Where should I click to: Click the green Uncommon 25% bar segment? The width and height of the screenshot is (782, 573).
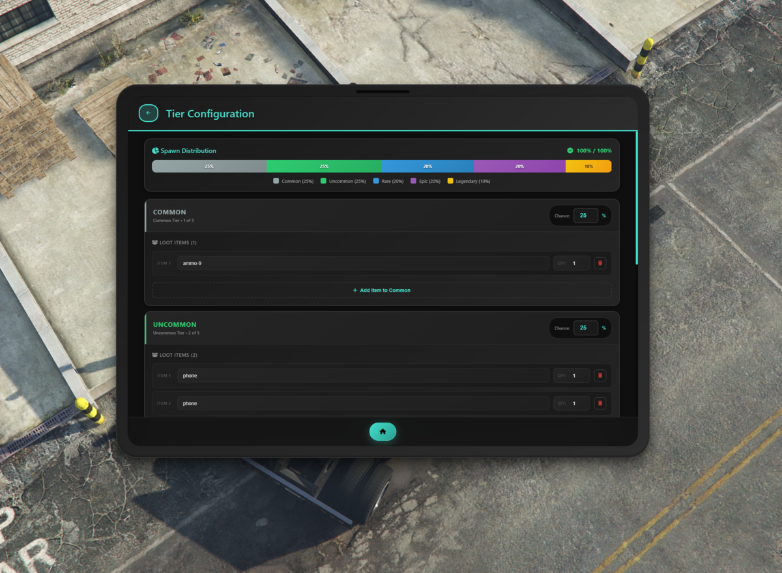point(324,166)
